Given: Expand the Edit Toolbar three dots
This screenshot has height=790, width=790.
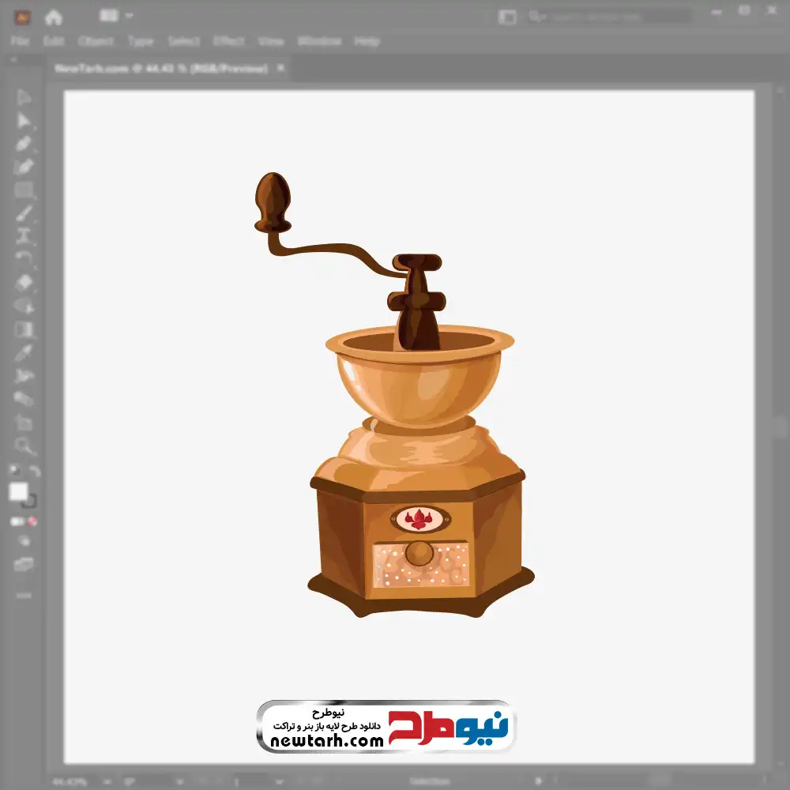Looking at the screenshot, I should coord(24,594).
